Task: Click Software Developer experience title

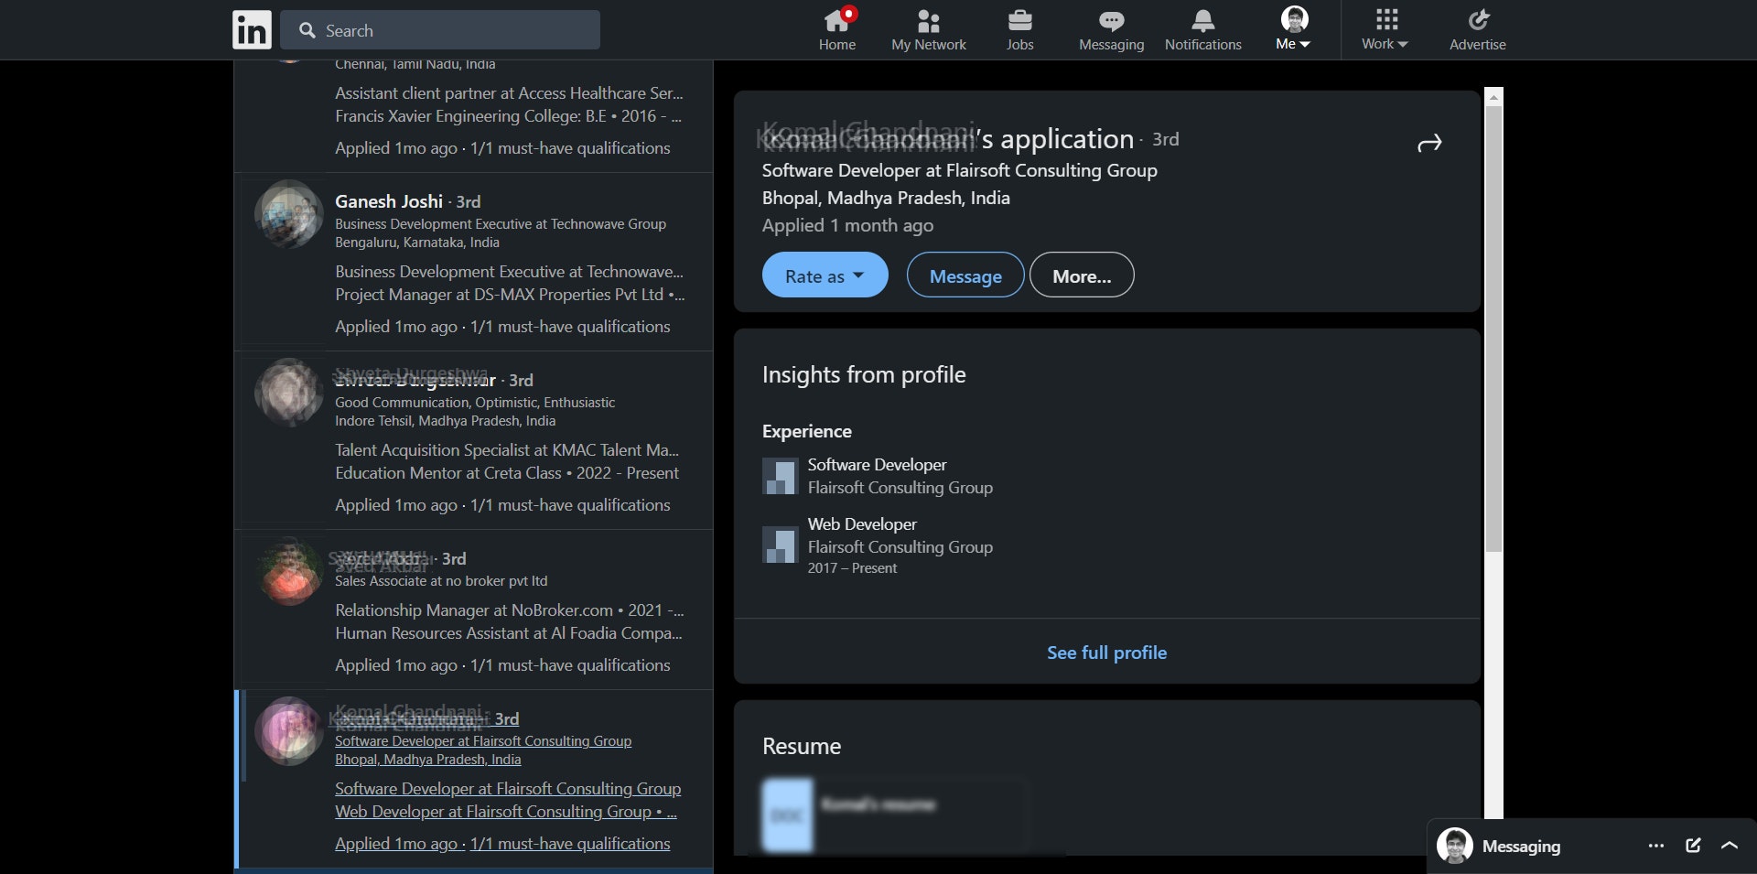Action: click(x=877, y=465)
